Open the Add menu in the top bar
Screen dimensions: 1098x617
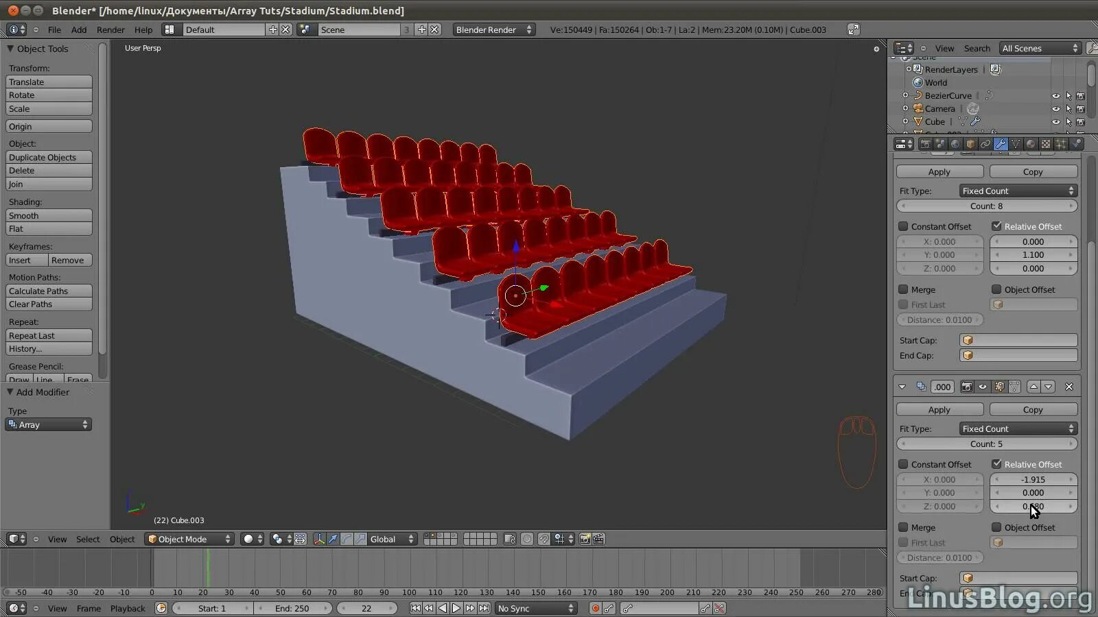click(79, 29)
